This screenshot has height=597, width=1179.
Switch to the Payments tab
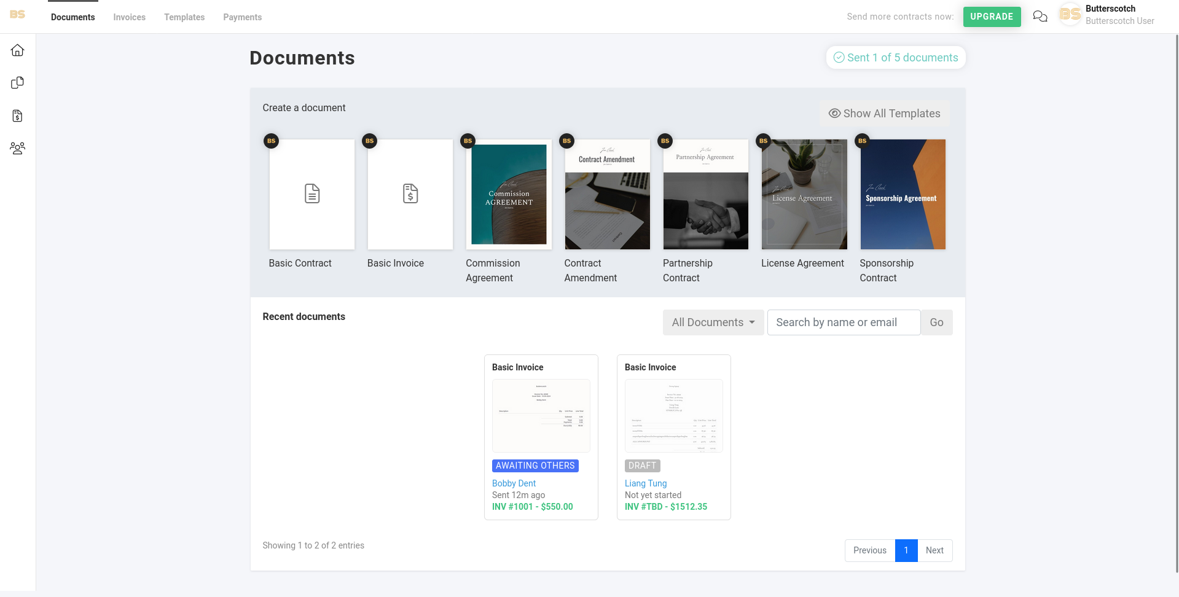pyautogui.click(x=243, y=17)
